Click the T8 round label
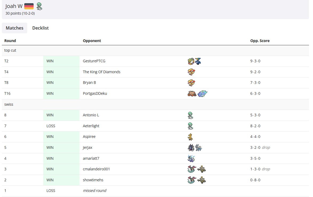Viewport: 313px width, 197px height. click(6, 83)
